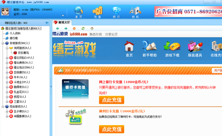Click the 银行卡充值 card image
The width and height of the screenshot is (222, 136).
(75, 88)
